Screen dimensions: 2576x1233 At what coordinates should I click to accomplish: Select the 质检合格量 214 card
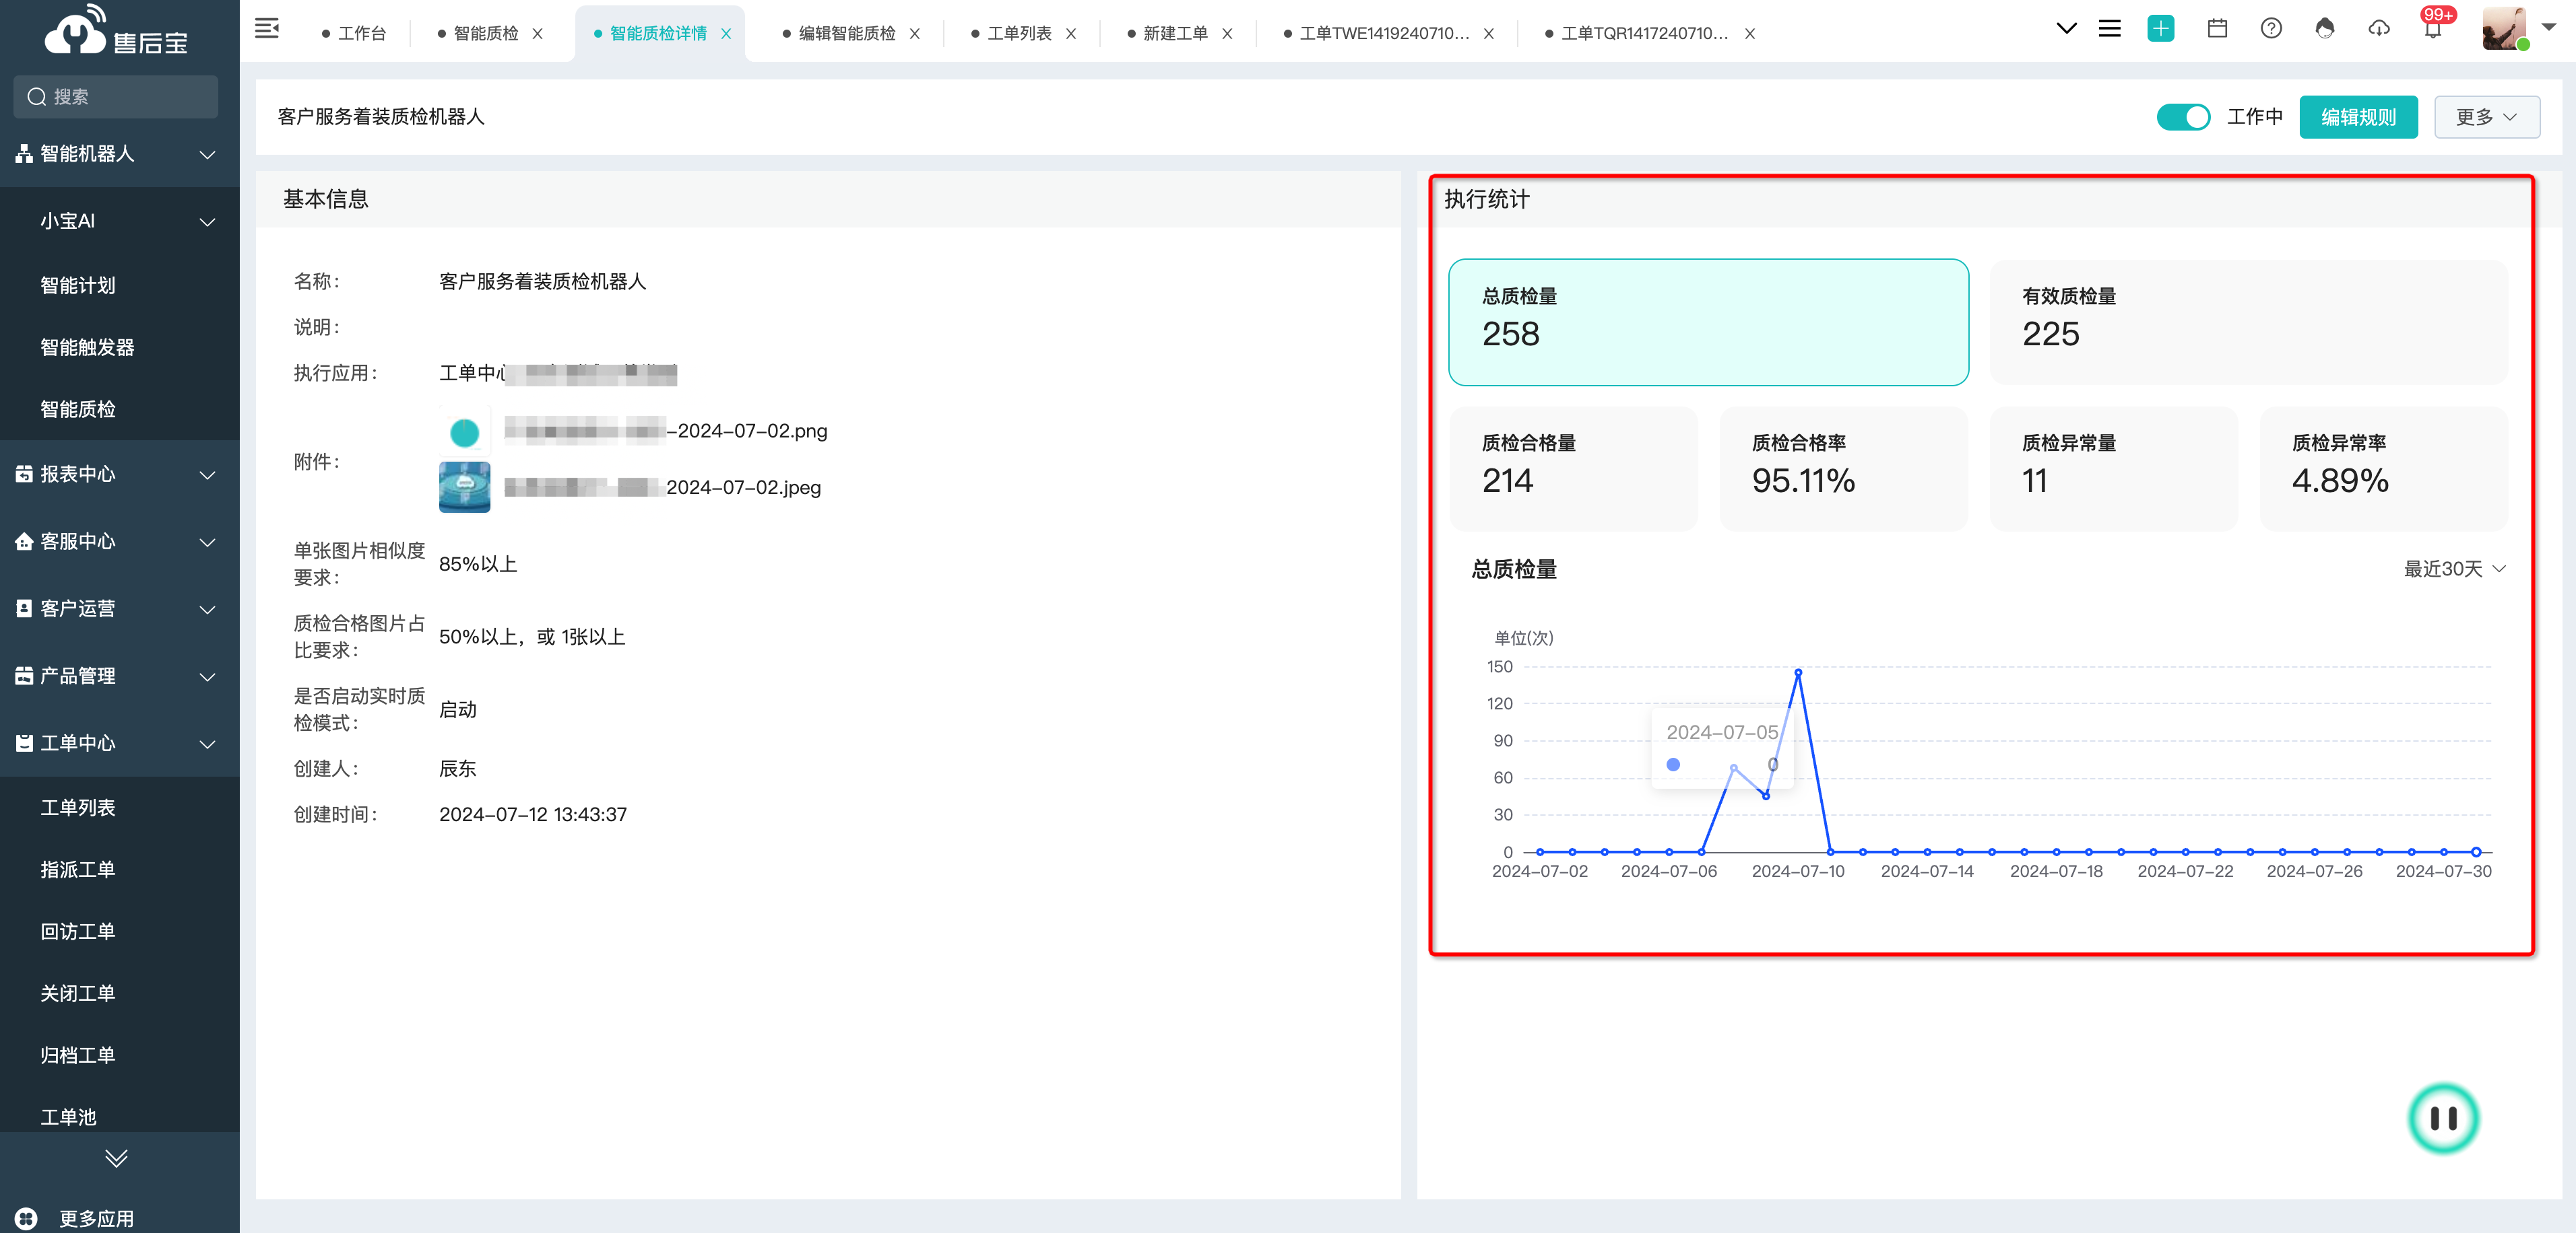(x=1573, y=468)
